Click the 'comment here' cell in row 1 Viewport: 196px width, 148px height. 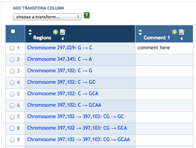pos(164,48)
